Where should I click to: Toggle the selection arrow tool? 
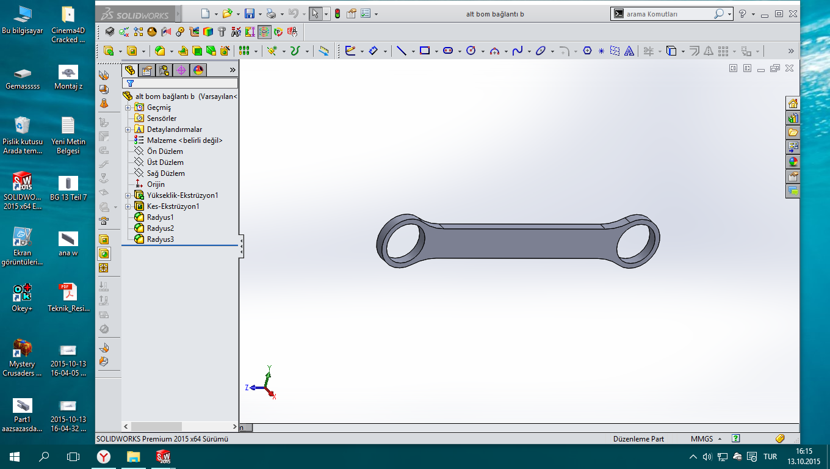(315, 13)
